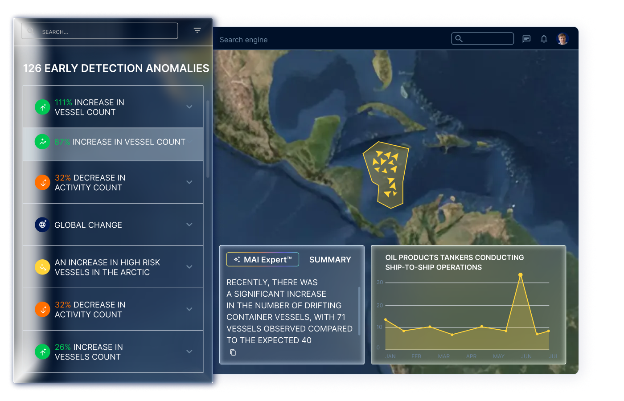This screenshot has height=401, width=624.
Task: Open the filter icon beside sidebar search
Action: click(x=197, y=30)
